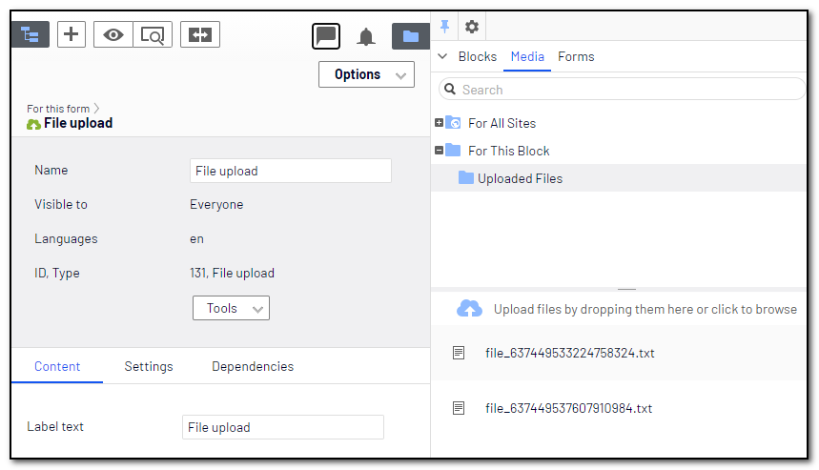Screen dimensions: 819x470
Task: Click the For this form breadcrumb link
Action: (58, 109)
